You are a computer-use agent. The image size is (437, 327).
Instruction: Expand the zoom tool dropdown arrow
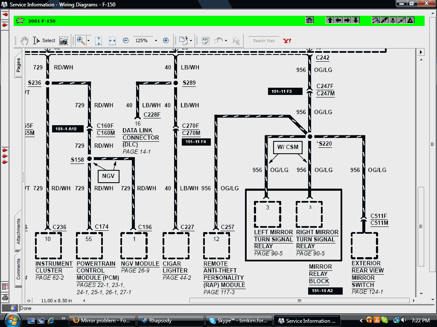coord(88,40)
